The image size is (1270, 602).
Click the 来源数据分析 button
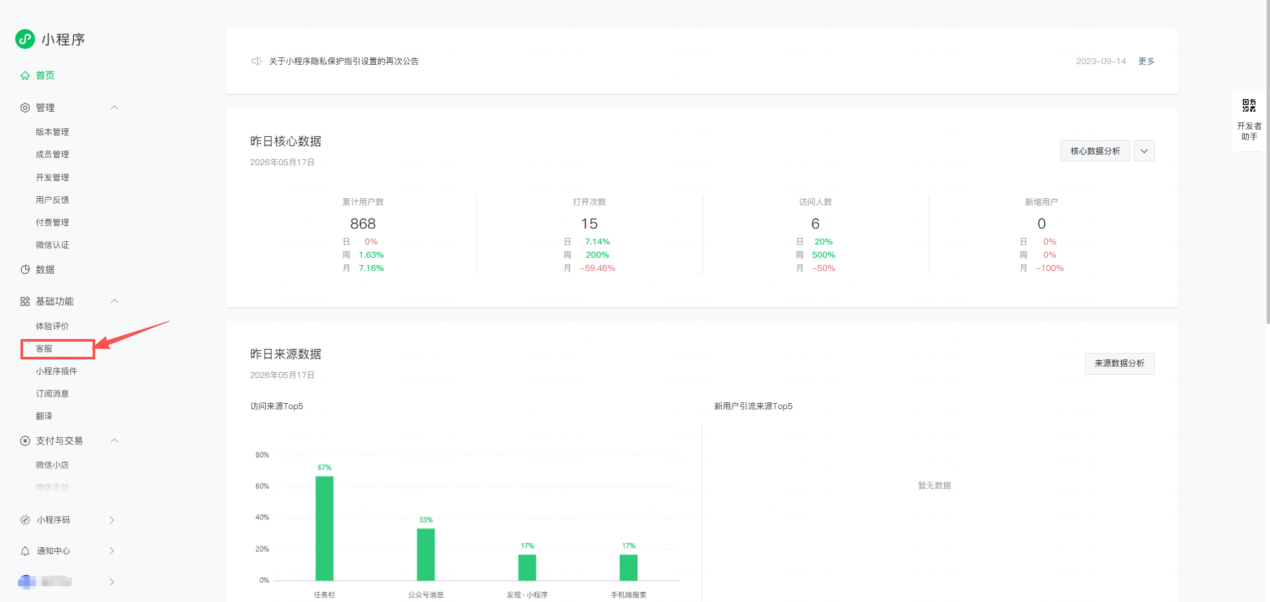[x=1119, y=363]
